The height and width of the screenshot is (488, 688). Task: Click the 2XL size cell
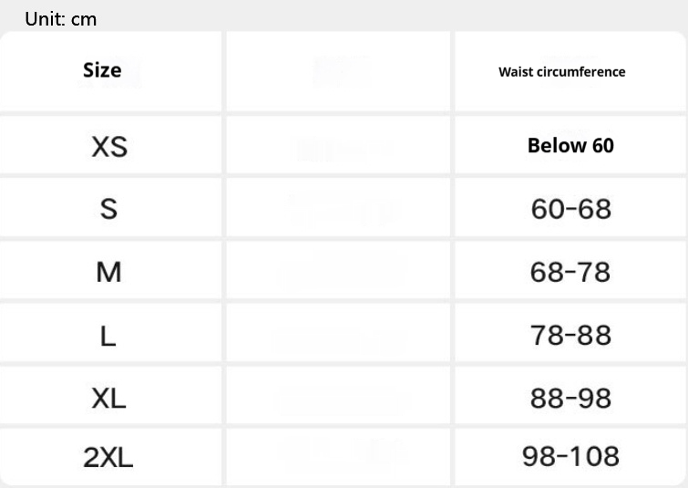pyautogui.click(x=108, y=456)
